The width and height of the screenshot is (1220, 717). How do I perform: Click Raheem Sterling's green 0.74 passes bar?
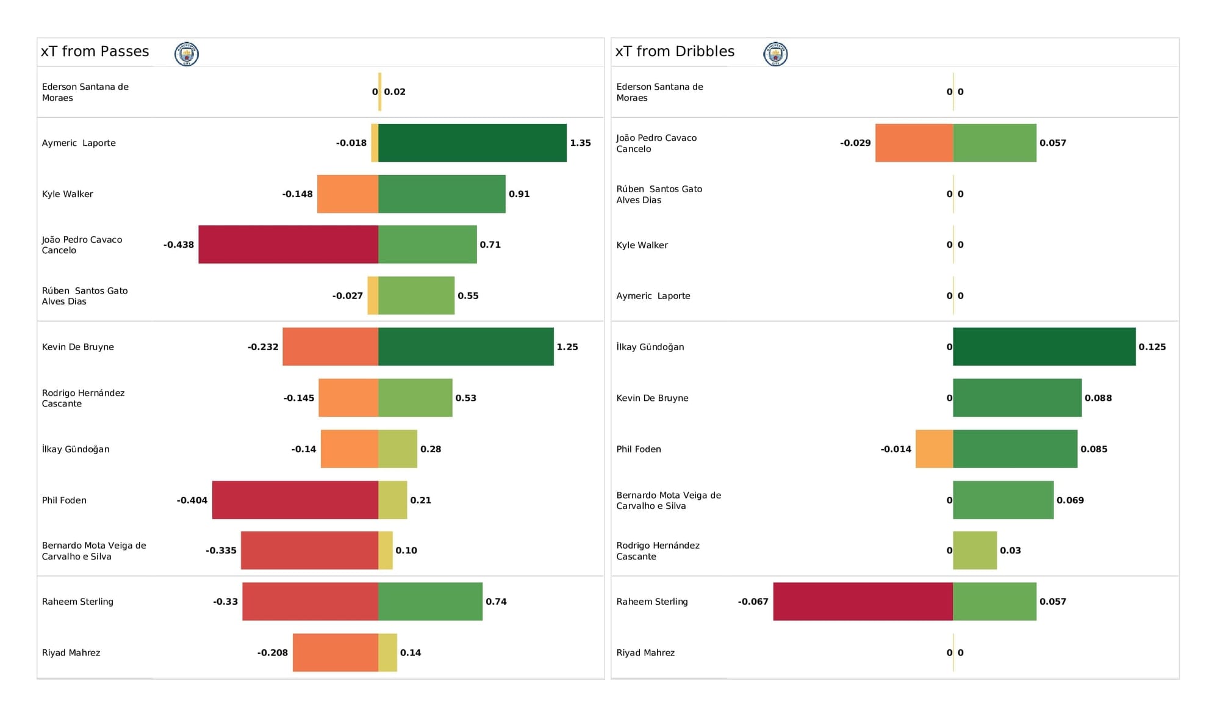tap(430, 601)
